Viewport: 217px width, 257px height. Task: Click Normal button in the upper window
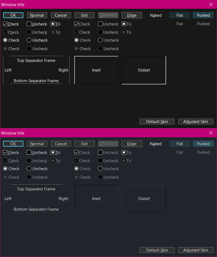[37, 15]
